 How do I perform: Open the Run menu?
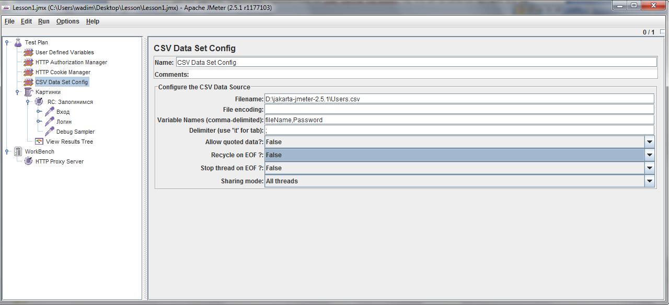coord(44,21)
